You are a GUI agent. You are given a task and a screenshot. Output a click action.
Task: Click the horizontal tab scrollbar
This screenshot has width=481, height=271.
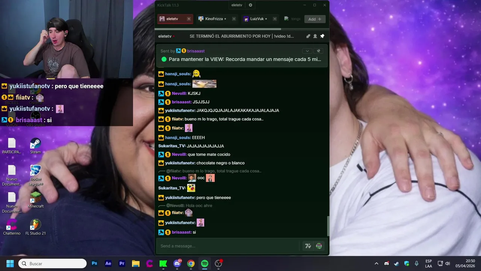(x=218, y=29)
